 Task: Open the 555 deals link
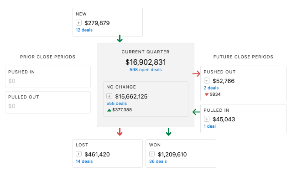tap(117, 104)
